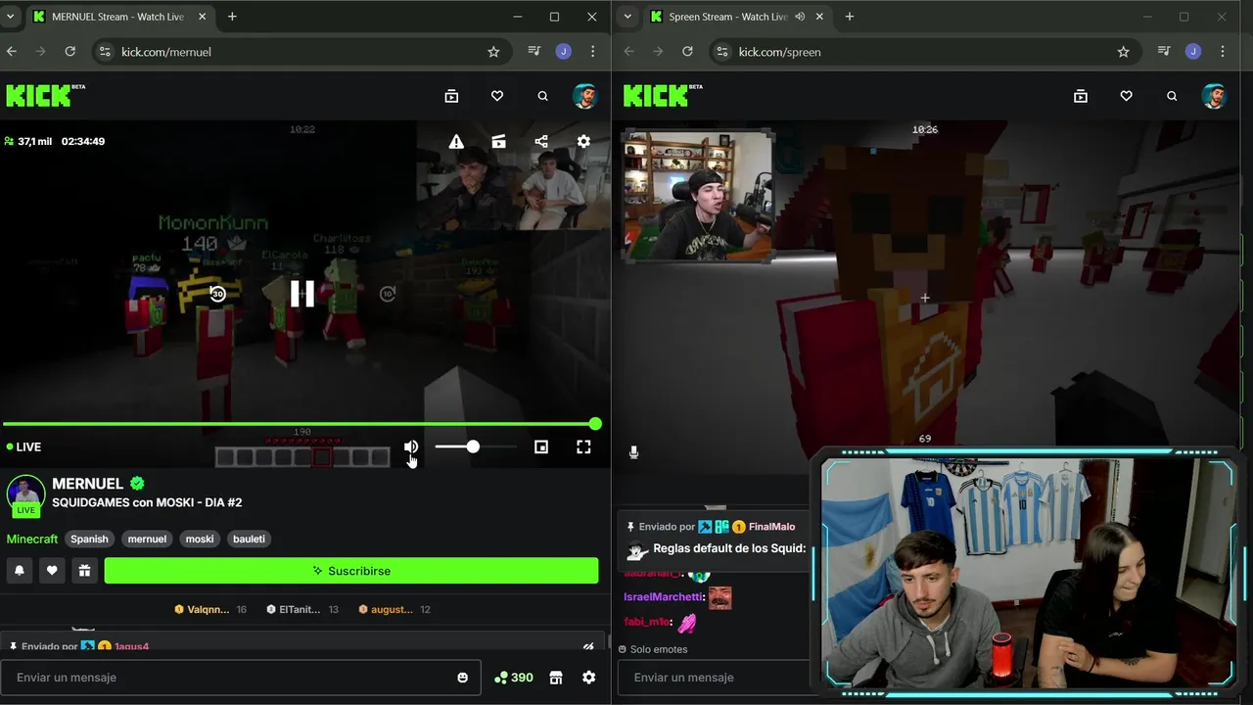The width and height of the screenshot is (1253, 705).
Task: Pause the MERNUEL stream video
Action: 302,294
